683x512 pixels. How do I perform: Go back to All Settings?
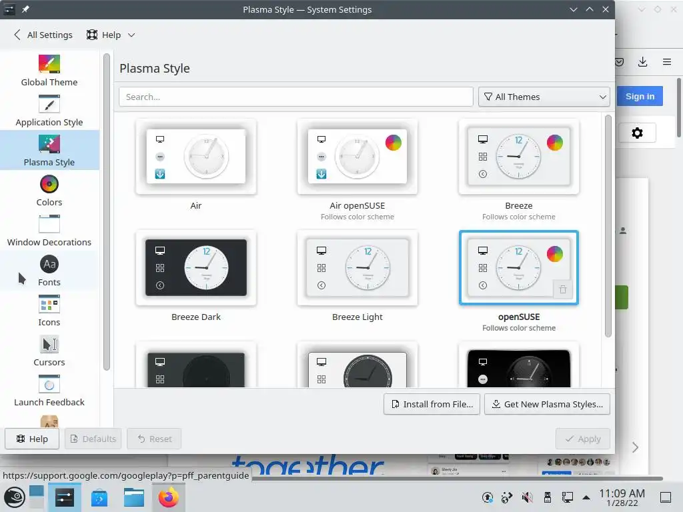pyautogui.click(x=43, y=35)
